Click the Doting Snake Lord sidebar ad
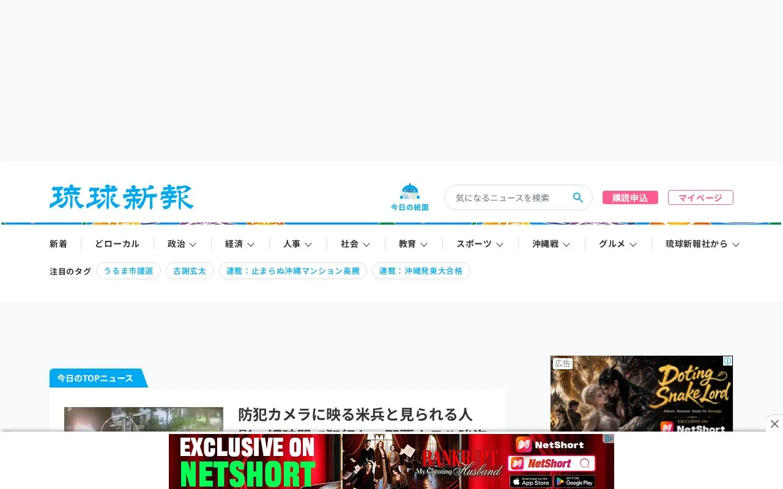The image size is (783, 489). coord(642,394)
